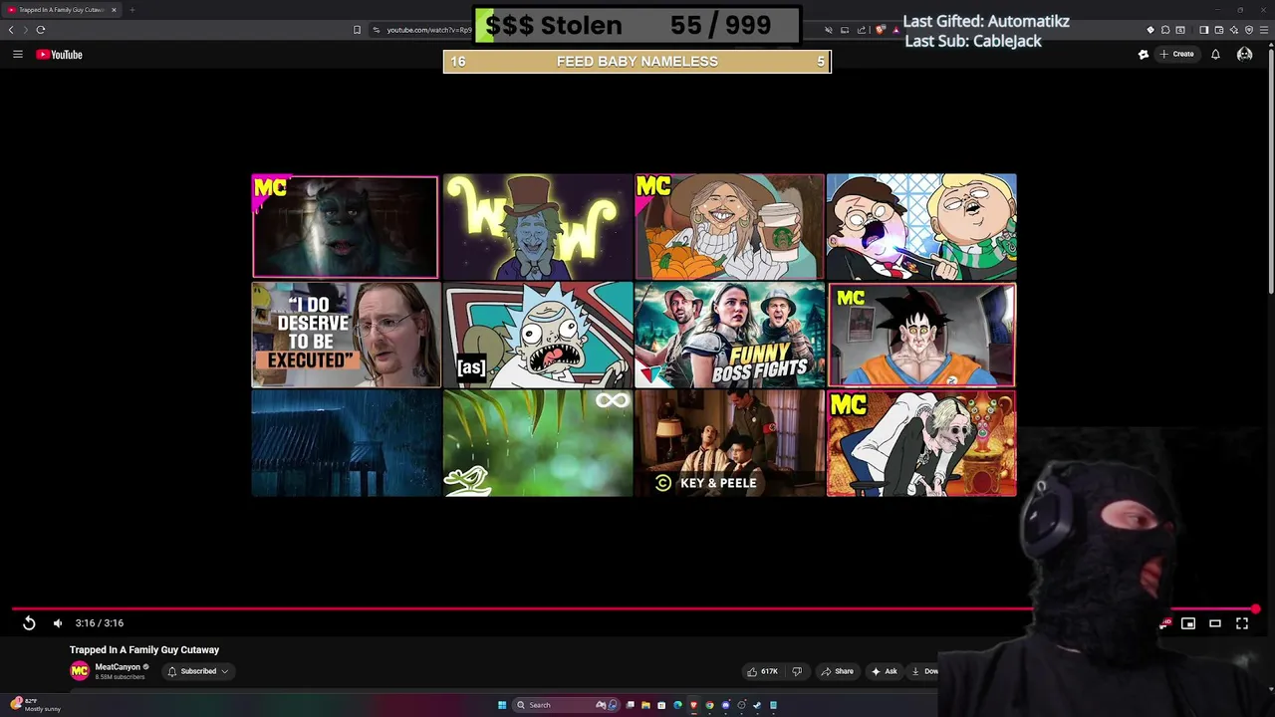Screen dimensions: 1275x717
Task: Click the Ask button below the video
Action: 885,671
